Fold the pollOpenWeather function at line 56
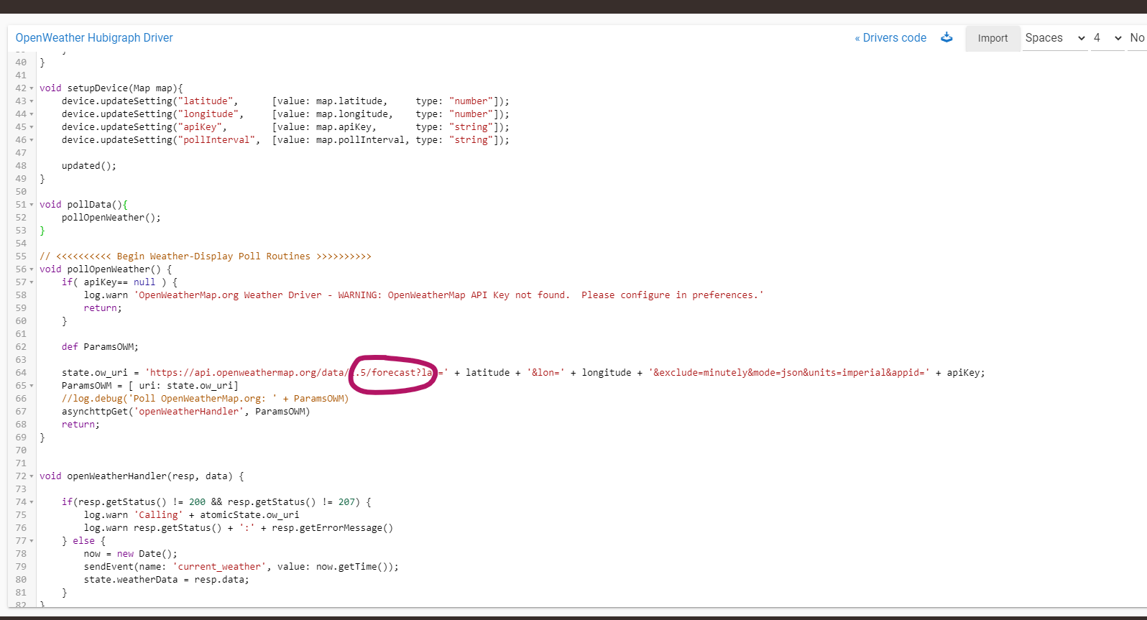This screenshot has width=1147, height=620. (x=32, y=269)
